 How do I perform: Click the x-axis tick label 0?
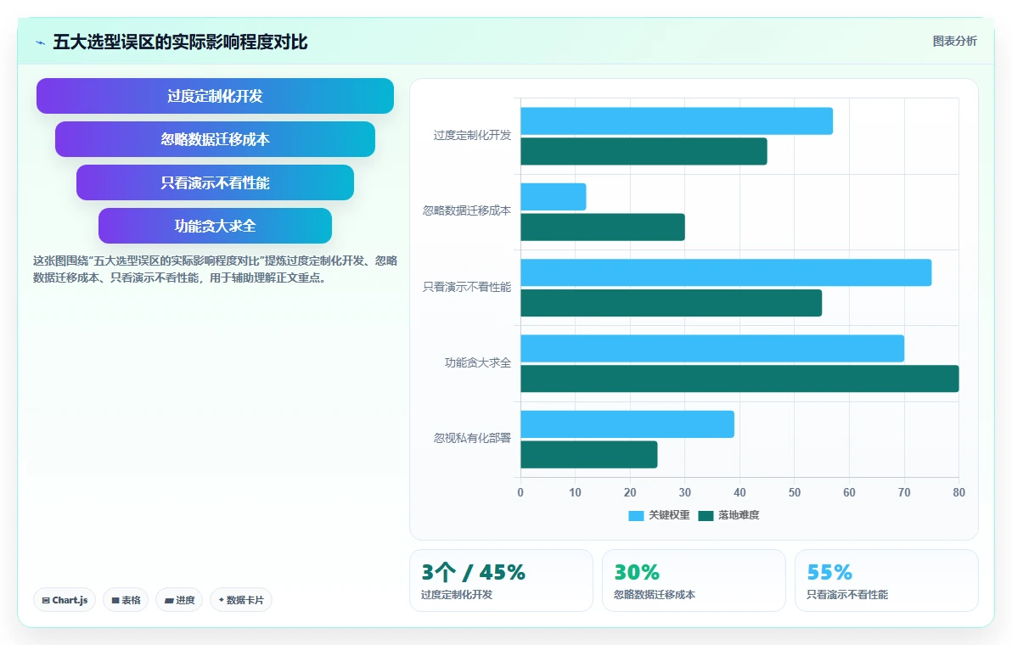[x=520, y=493]
